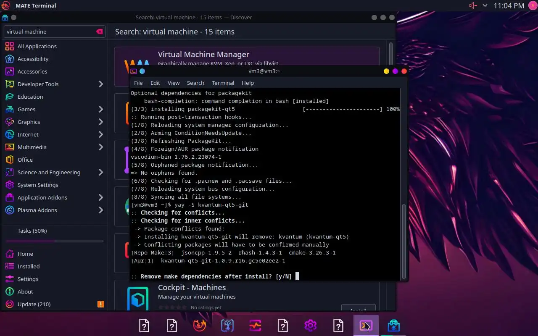Open the Terminal menu
Viewport: 538px width, 336px height.
[x=223, y=83]
